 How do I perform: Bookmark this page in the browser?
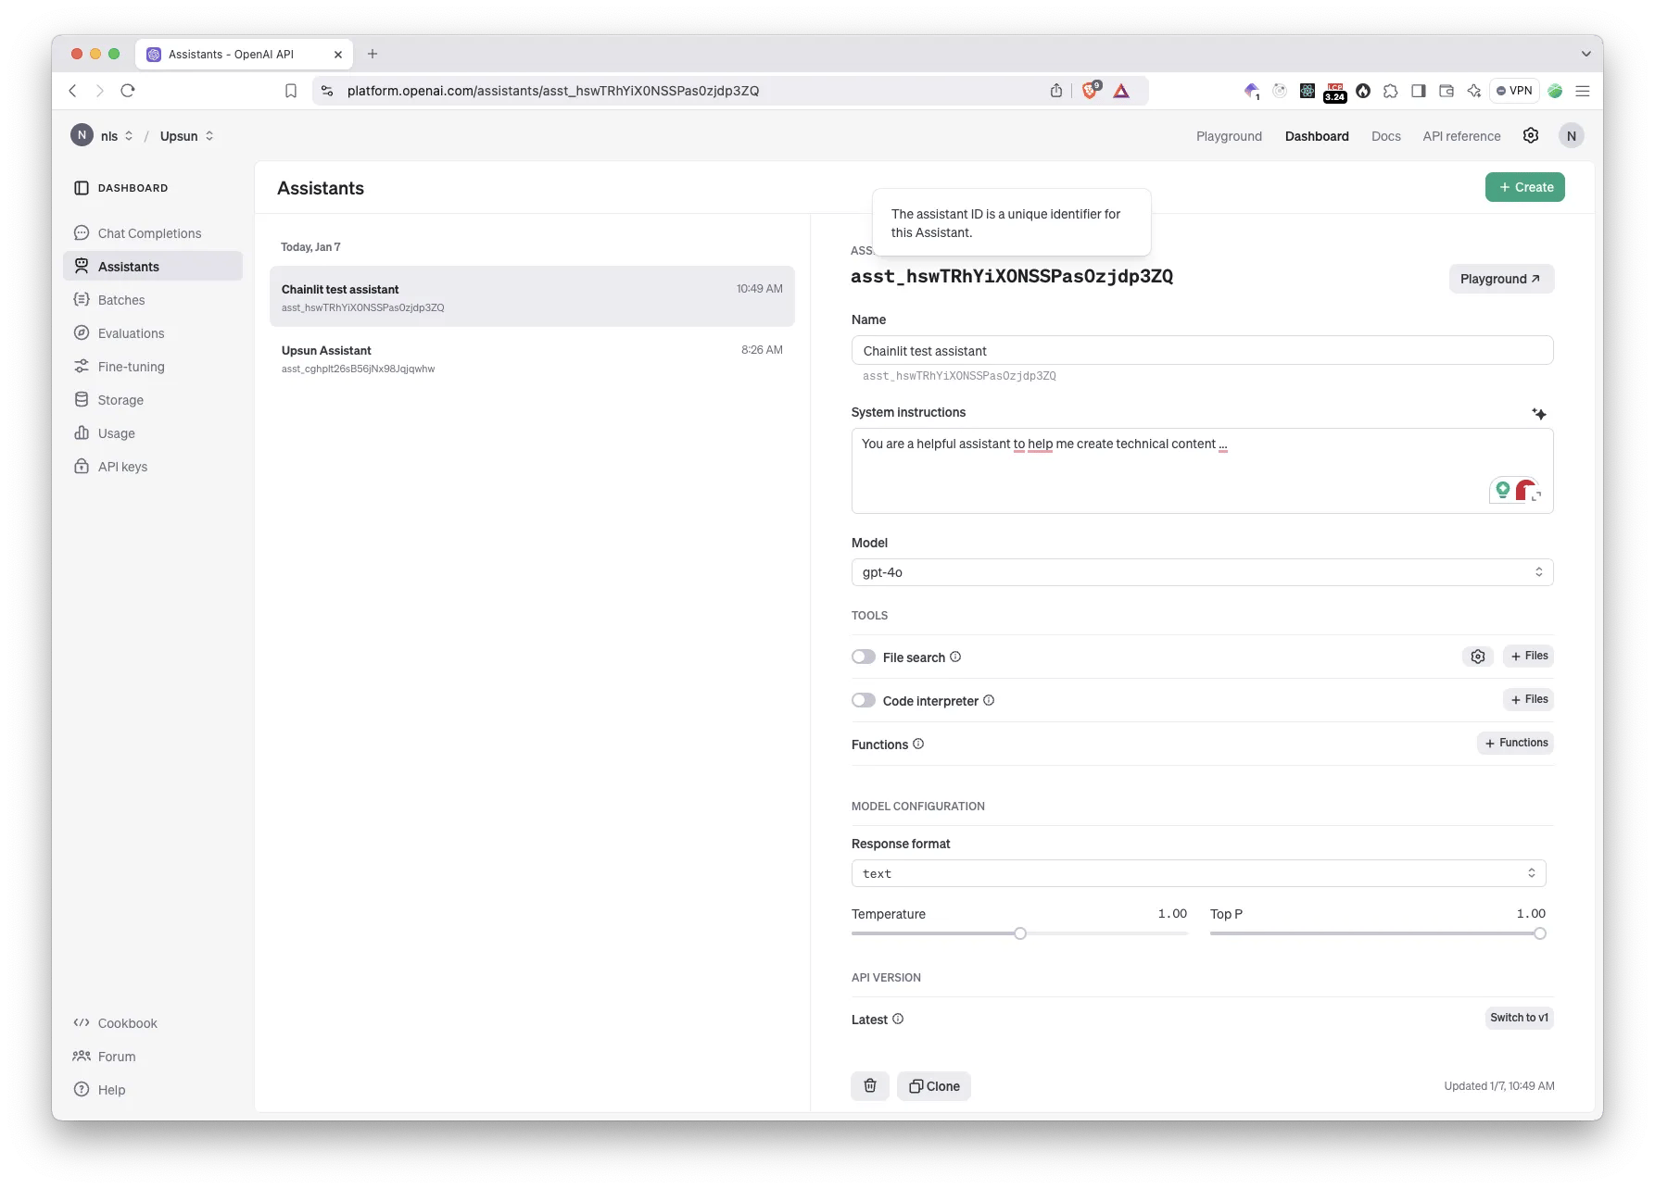tap(291, 91)
